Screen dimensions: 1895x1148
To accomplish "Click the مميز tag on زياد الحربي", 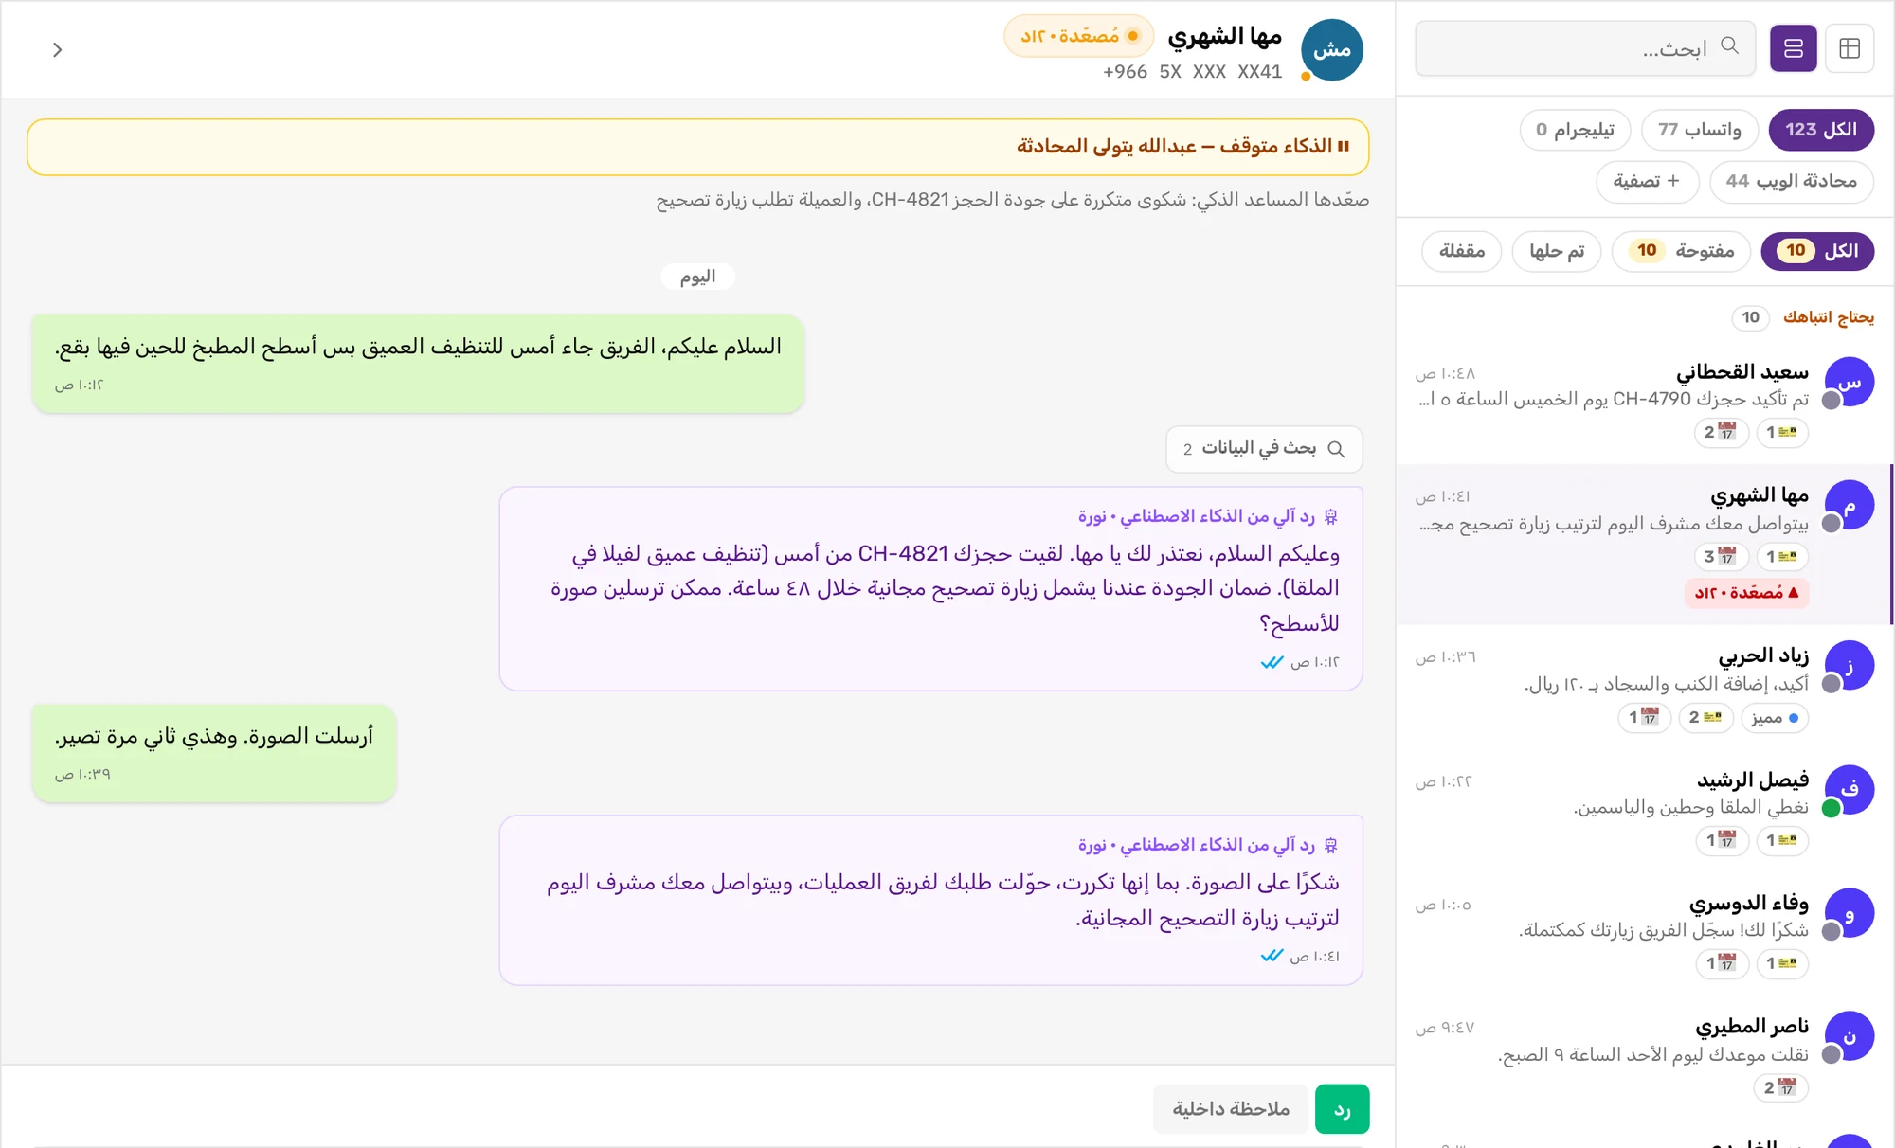I will point(1775,717).
